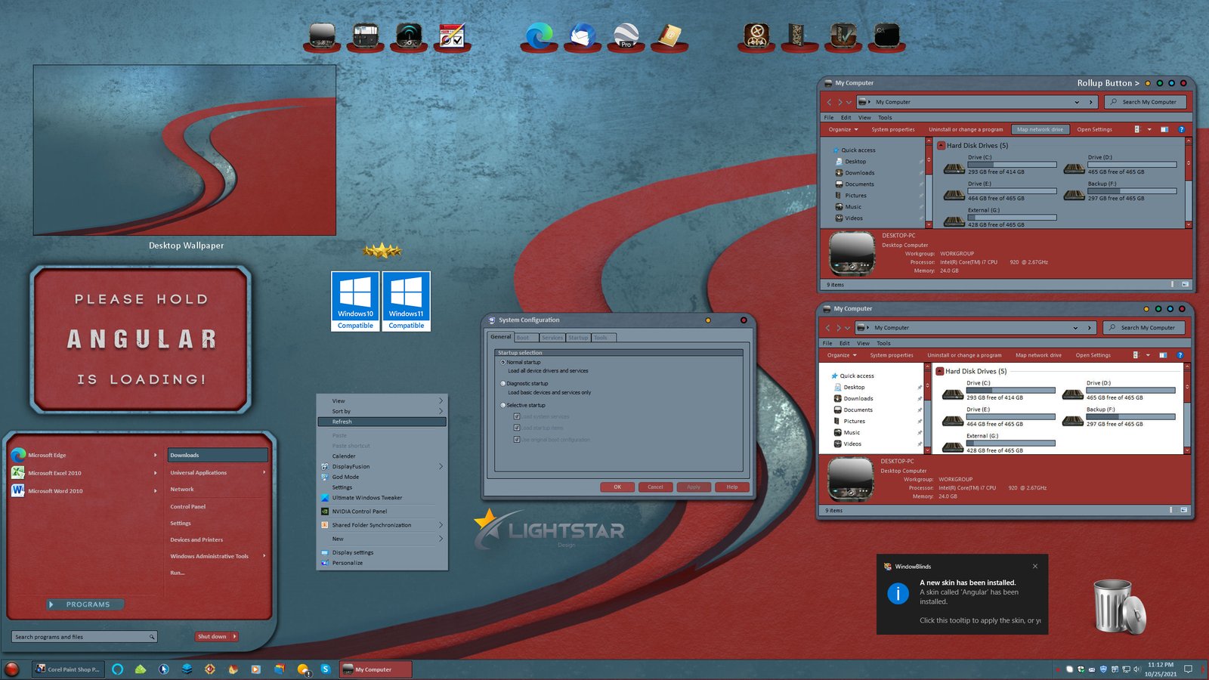Open Organize dropdown in bottom My Computer window
Screen dimensions: 1209x680
(x=842, y=355)
